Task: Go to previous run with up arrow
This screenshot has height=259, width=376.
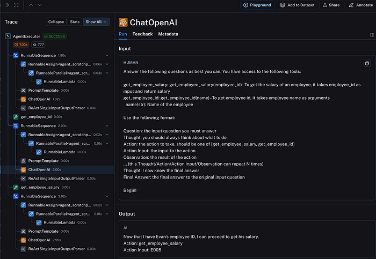Action: [30, 5]
